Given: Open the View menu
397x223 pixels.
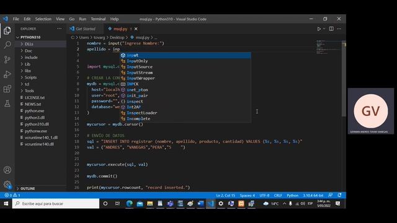Looking at the screenshot, I should pyautogui.click(x=60, y=19).
